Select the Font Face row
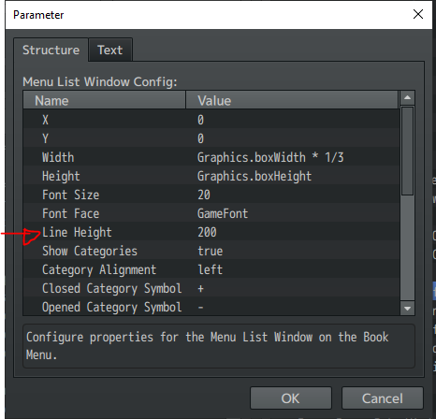This screenshot has width=436, height=419. [211, 213]
